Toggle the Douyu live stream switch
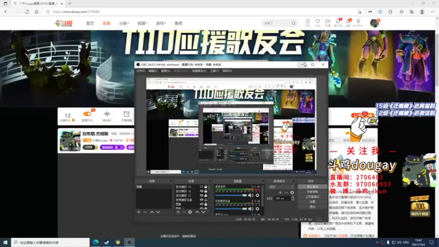The height and width of the screenshot is (247, 439). point(87,114)
